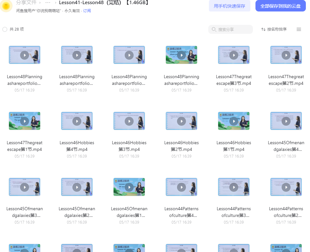Select file name Lesson45Ofmenandgalaxies第4...
The height and width of the screenshot is (252, 310).
[286, 146]
